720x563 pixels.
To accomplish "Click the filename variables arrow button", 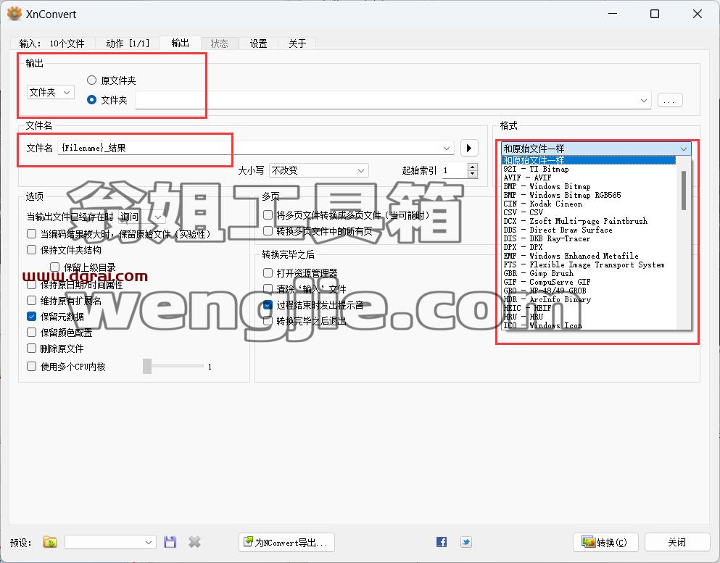I will [x=469, y=148].
